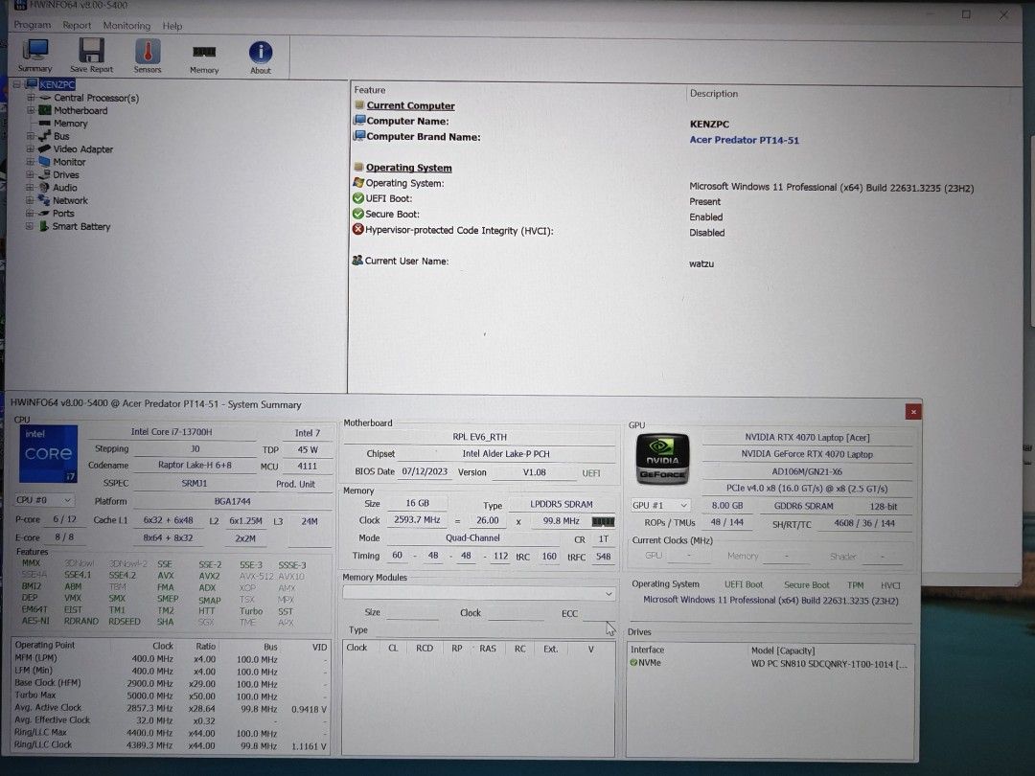Click the About info icon
Image resolution: width=1035 pixels, height=776 pixels.
261,52
